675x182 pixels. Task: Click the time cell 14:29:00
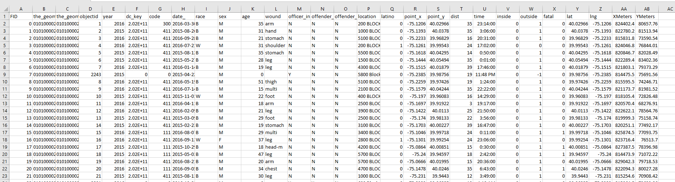[484, 96]
